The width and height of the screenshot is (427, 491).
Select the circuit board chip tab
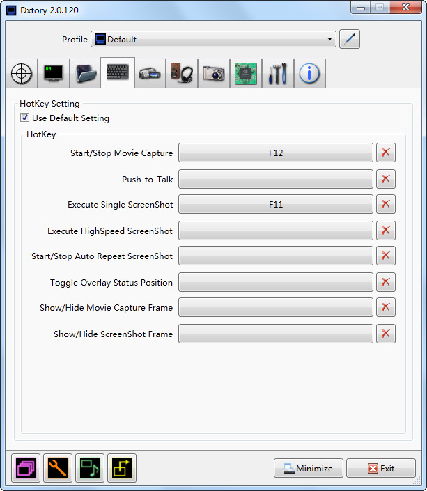(x=246, y=74)
